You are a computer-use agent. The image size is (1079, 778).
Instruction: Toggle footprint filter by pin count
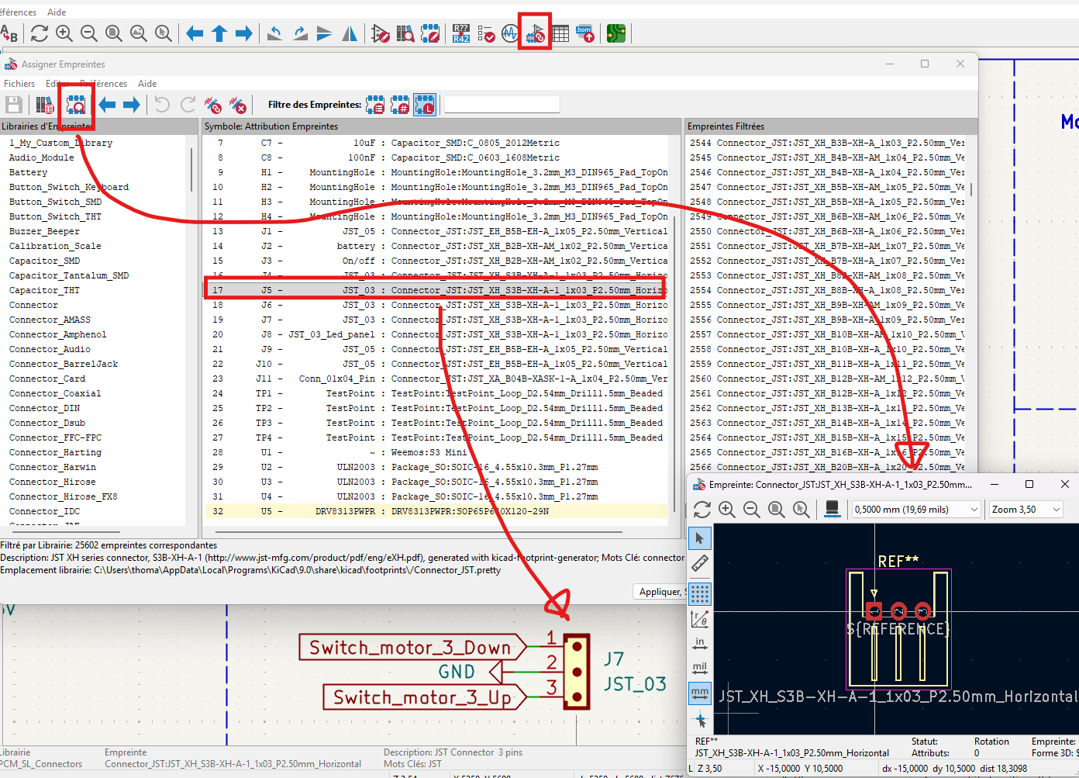click(x=400, y=105)
